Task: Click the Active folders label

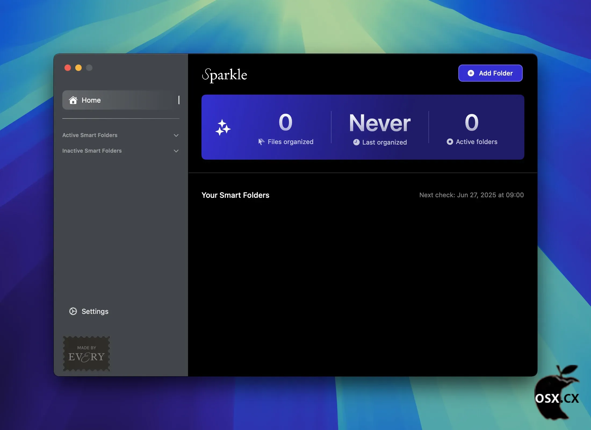Action: tap(477, 142)
